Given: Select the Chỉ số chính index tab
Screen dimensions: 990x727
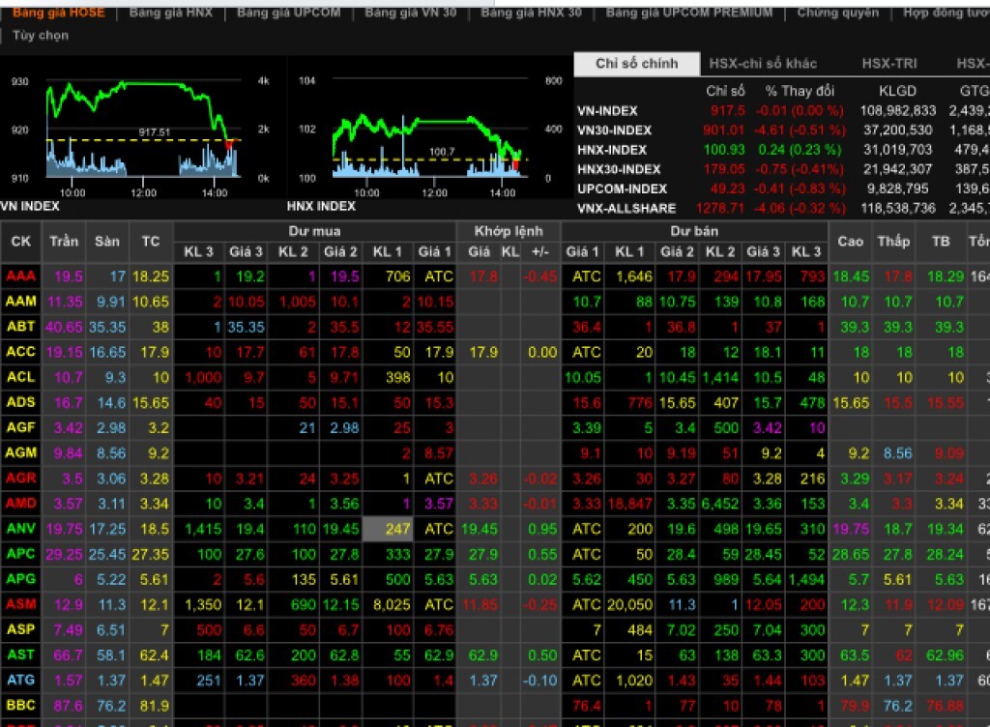Looking at the screenshot, I should [x=636, y=63].
